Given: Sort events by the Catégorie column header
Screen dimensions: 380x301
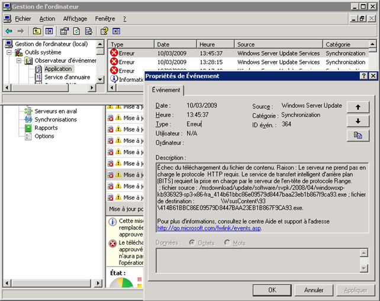Looking at the screenshot, I should pyautogui.click(x=346, y=44).
